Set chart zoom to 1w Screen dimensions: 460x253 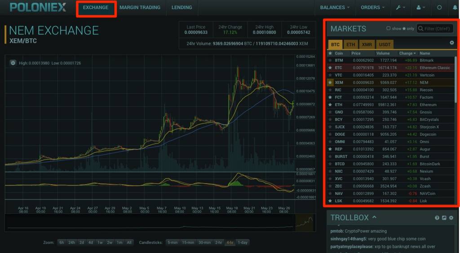(100, 242)
